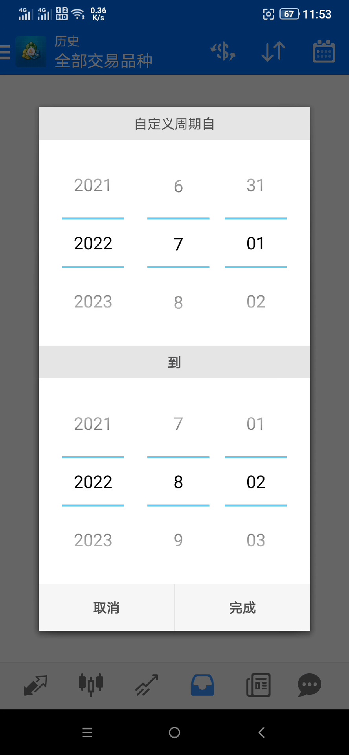This screenshot has height=755, width=349.
Task: Open the news tab icon
Action: (x=258, y=685)
